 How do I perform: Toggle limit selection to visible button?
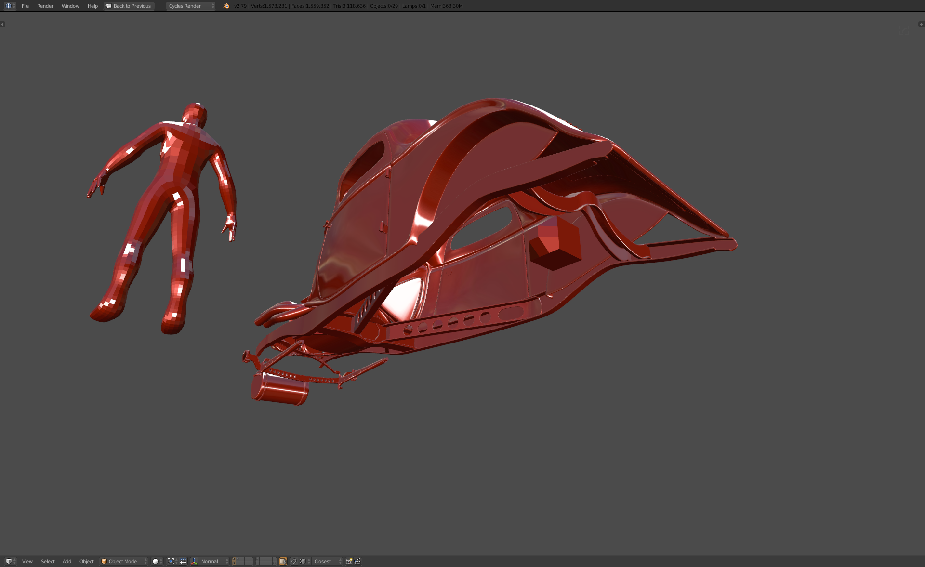click(283, 561)
